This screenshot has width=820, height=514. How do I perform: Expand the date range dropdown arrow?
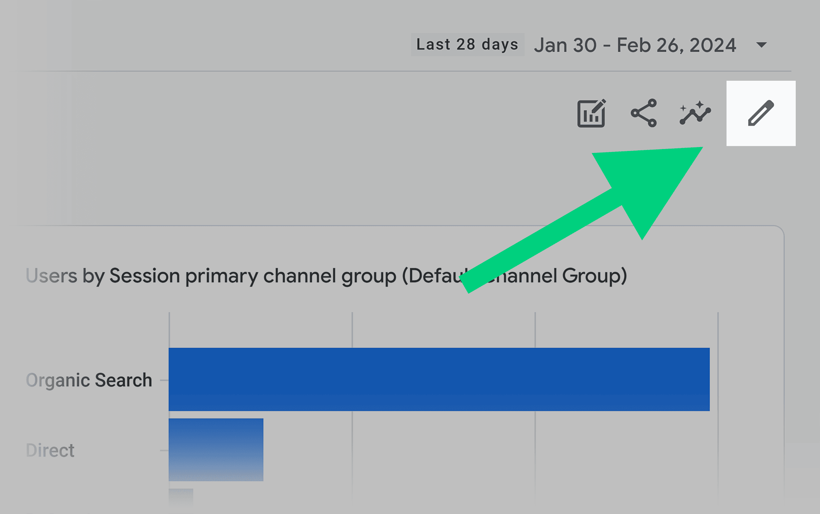(762, 45)
